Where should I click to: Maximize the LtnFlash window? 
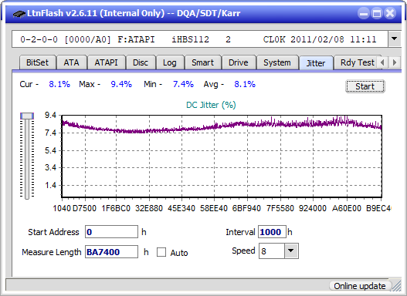[377, 13]
